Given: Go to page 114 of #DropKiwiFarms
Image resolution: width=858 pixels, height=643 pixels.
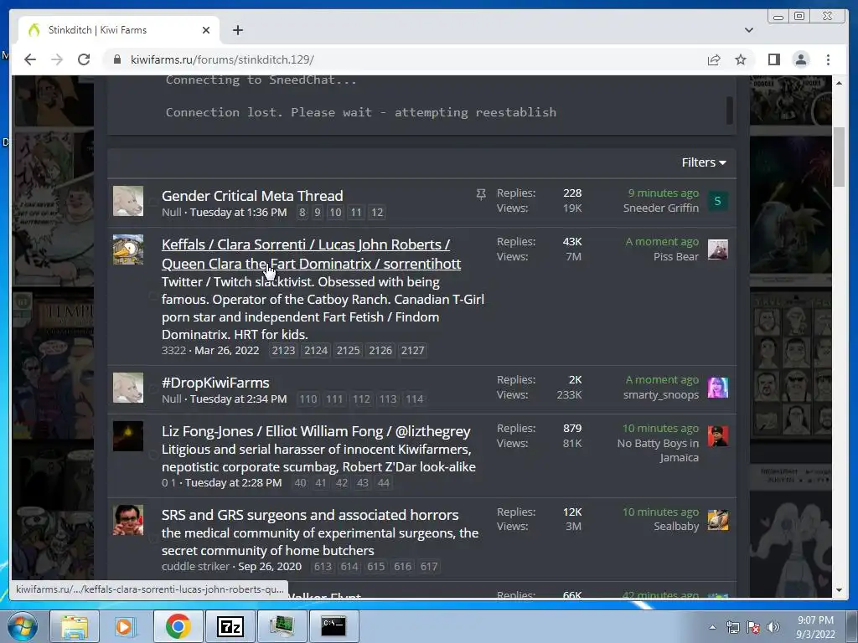Looking at the screenshot, I should [x=414, y=399].
